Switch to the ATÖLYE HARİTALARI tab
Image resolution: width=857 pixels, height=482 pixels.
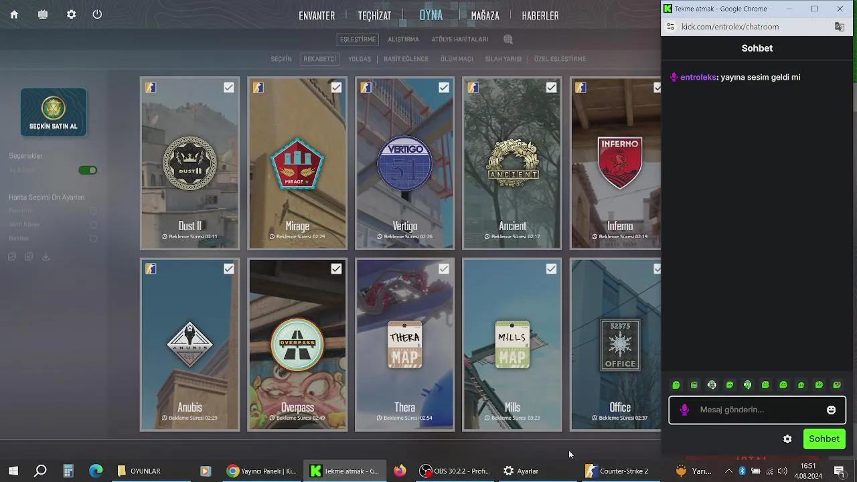click(459, 39)
